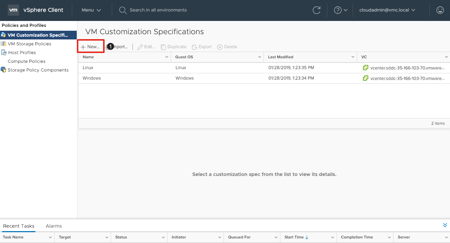Open Storage Policy Components in sidebar
Image resolution: width=450 pixels, height=243 pixels.
click(x=38, y=70)
